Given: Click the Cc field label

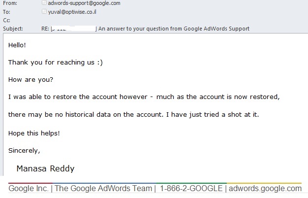Looking at the screenshot, I should 6,20.
